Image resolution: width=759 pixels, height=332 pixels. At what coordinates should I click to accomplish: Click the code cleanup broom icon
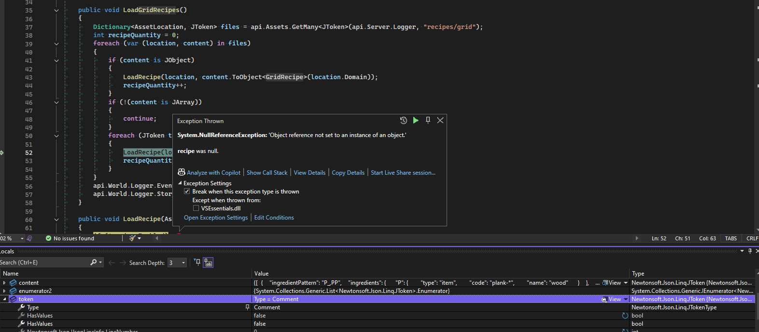click(x=132, y=238)
